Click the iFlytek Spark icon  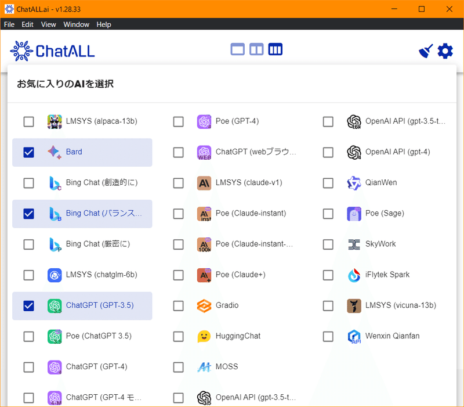[354, 275]
